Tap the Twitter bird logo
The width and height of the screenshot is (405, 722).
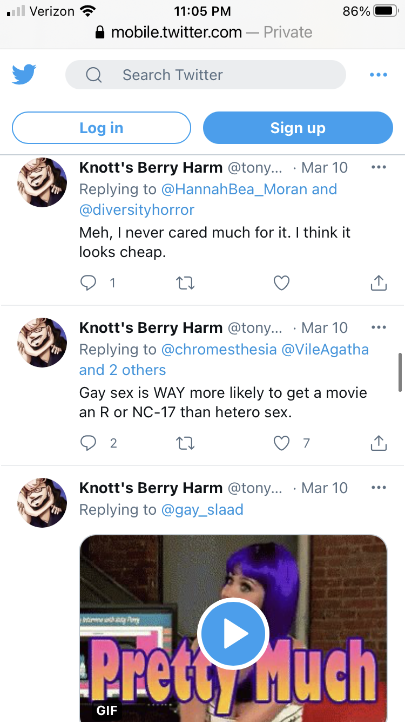click(x=24, y=75)
